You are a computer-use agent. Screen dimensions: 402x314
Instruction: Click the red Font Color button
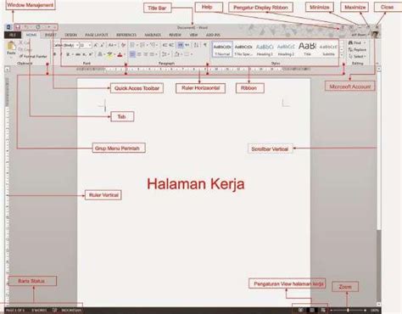point(120,54)
